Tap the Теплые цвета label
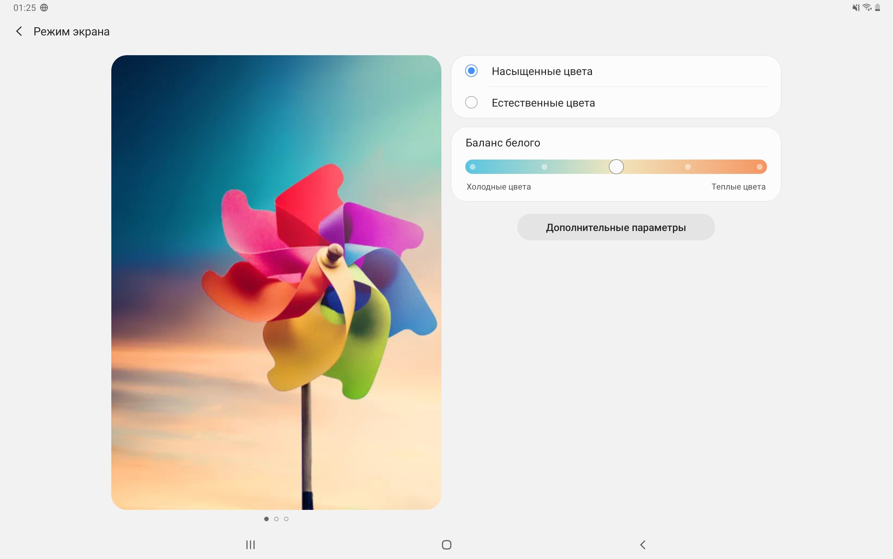This screenshot has height=559, width=893. (738, 187)
